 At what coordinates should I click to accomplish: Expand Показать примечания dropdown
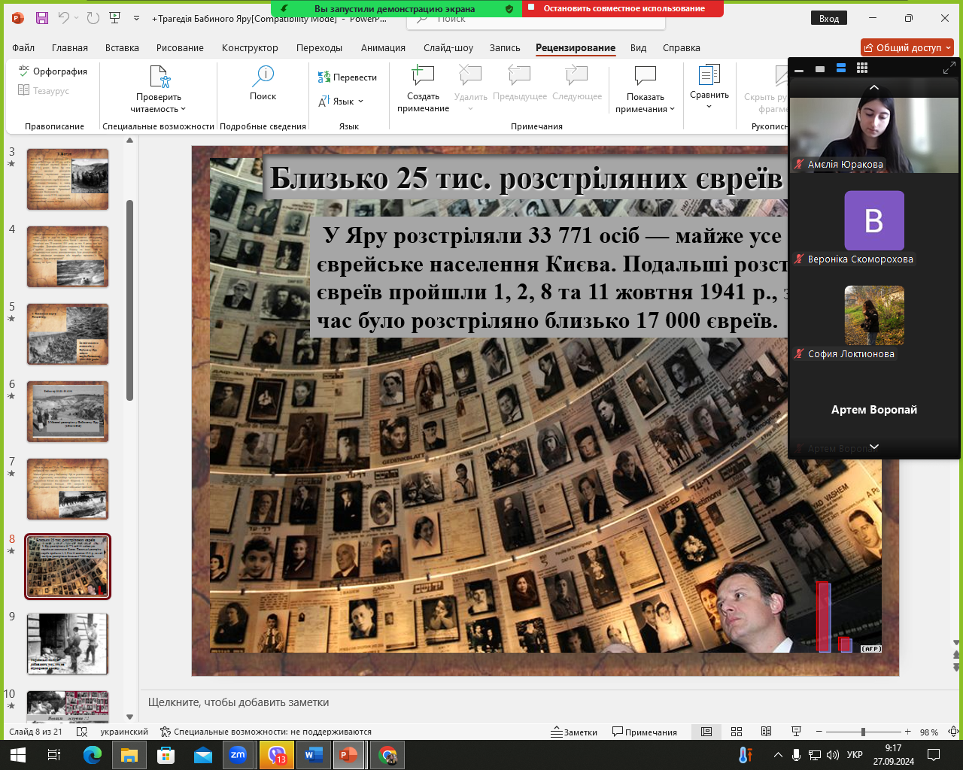(x=672, y=109)
